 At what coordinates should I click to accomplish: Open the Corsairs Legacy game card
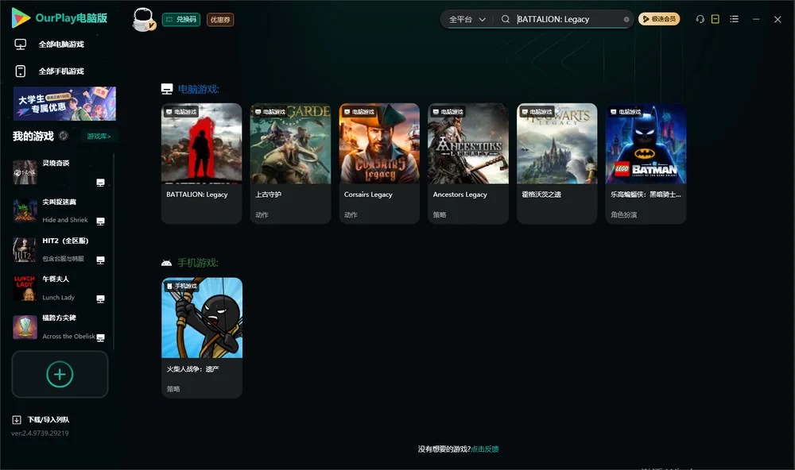coord(379,164)
